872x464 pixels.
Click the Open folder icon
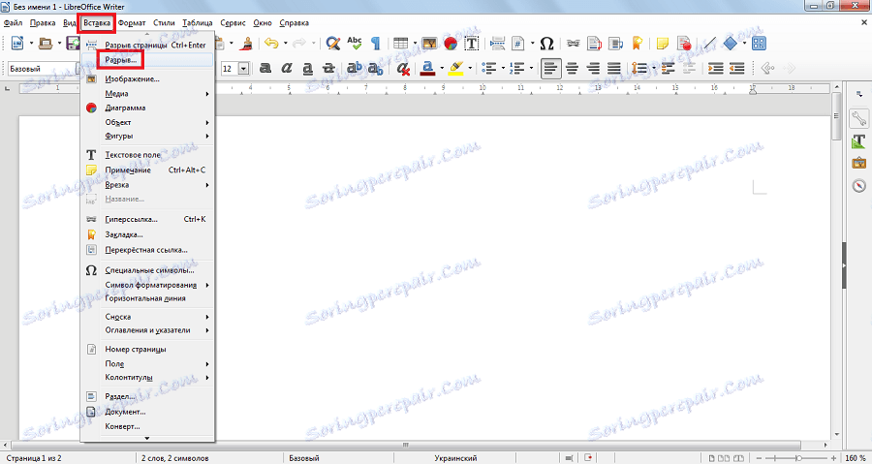(x=47, y=44)
